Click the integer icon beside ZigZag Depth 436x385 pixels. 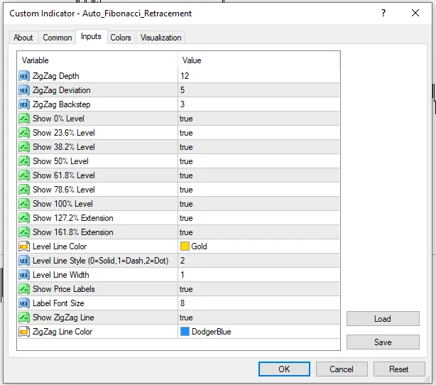24,76
